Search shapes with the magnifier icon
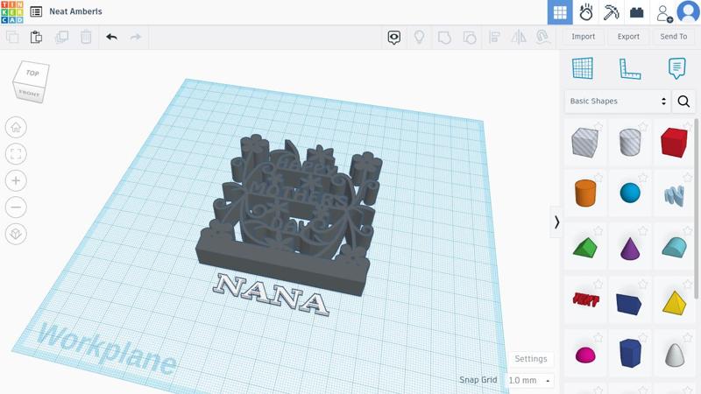Screen dimensions: 701x394 tap(683, 102)
